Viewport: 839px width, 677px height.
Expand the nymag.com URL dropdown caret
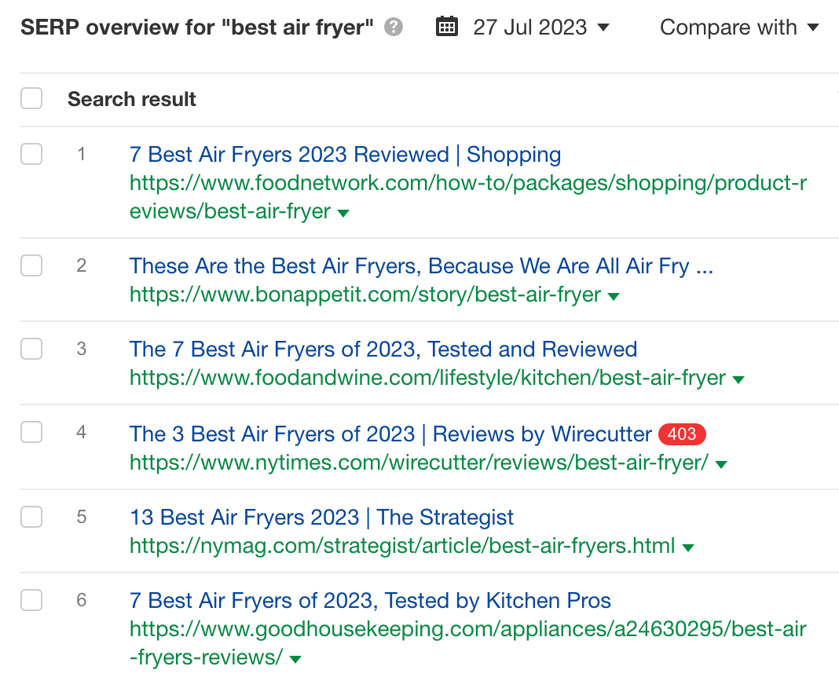(688, 546)
